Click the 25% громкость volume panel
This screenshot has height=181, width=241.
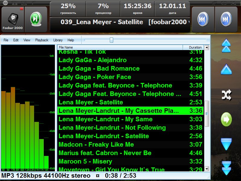(x=68, y=9)
